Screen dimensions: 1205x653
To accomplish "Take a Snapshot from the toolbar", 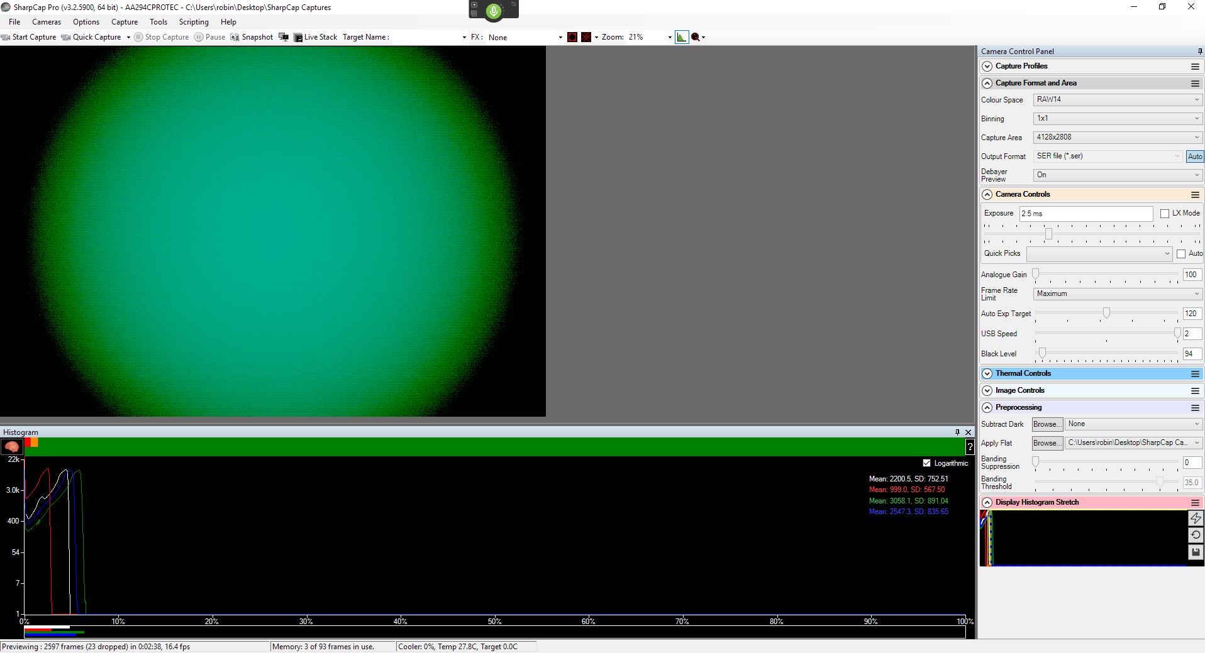I will pos(252,37).
